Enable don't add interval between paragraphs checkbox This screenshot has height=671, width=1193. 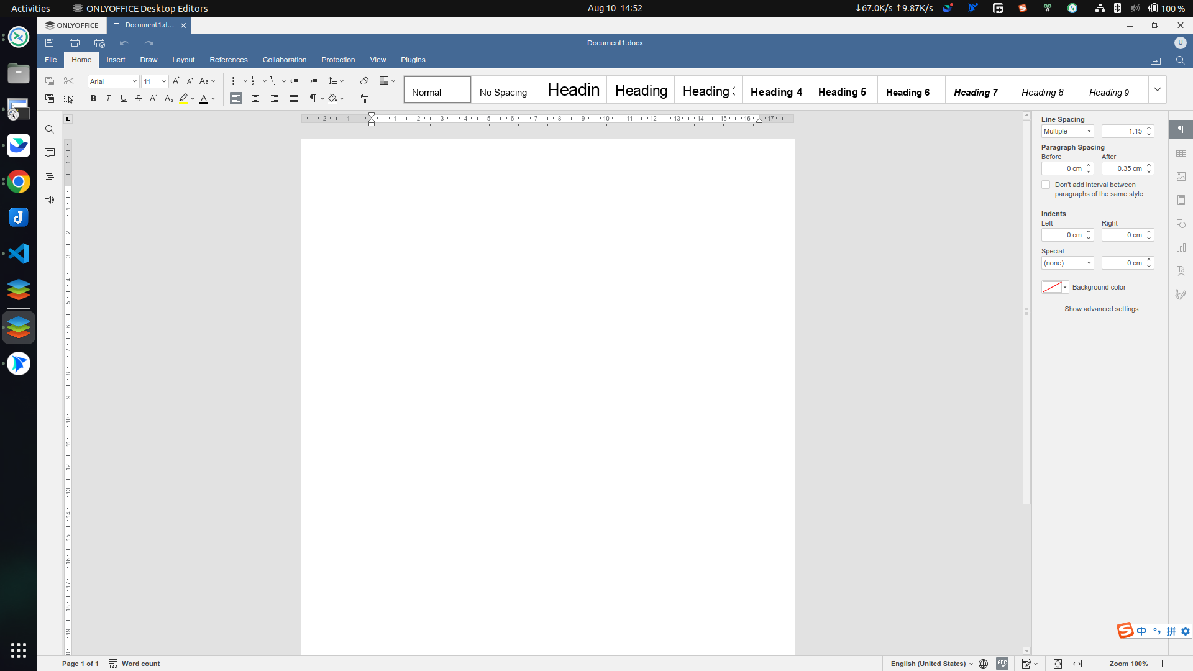(x=1046, y=185)
